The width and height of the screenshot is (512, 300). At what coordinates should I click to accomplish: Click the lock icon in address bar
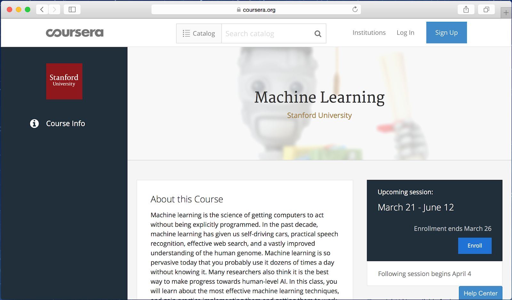click(x=239, y=10)
